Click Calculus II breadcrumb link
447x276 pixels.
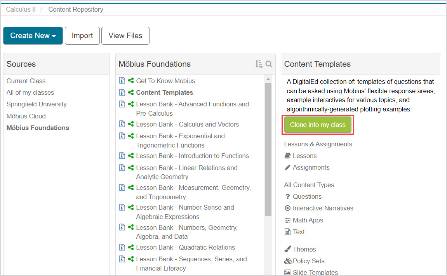coord(21,9)
